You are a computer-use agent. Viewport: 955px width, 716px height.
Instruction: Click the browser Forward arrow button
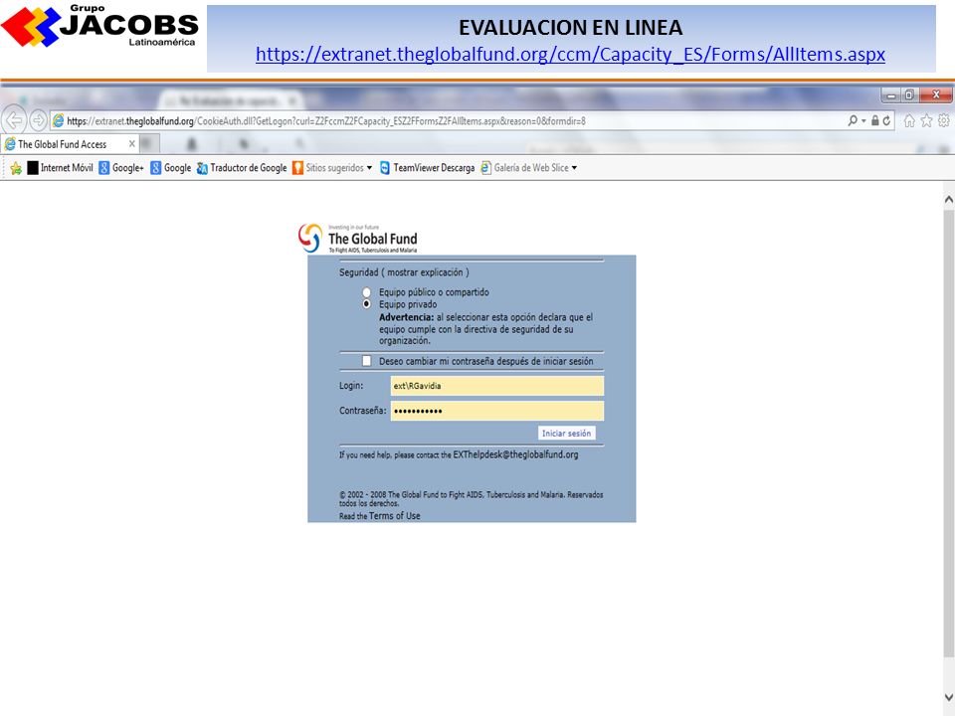click(38, 120)
